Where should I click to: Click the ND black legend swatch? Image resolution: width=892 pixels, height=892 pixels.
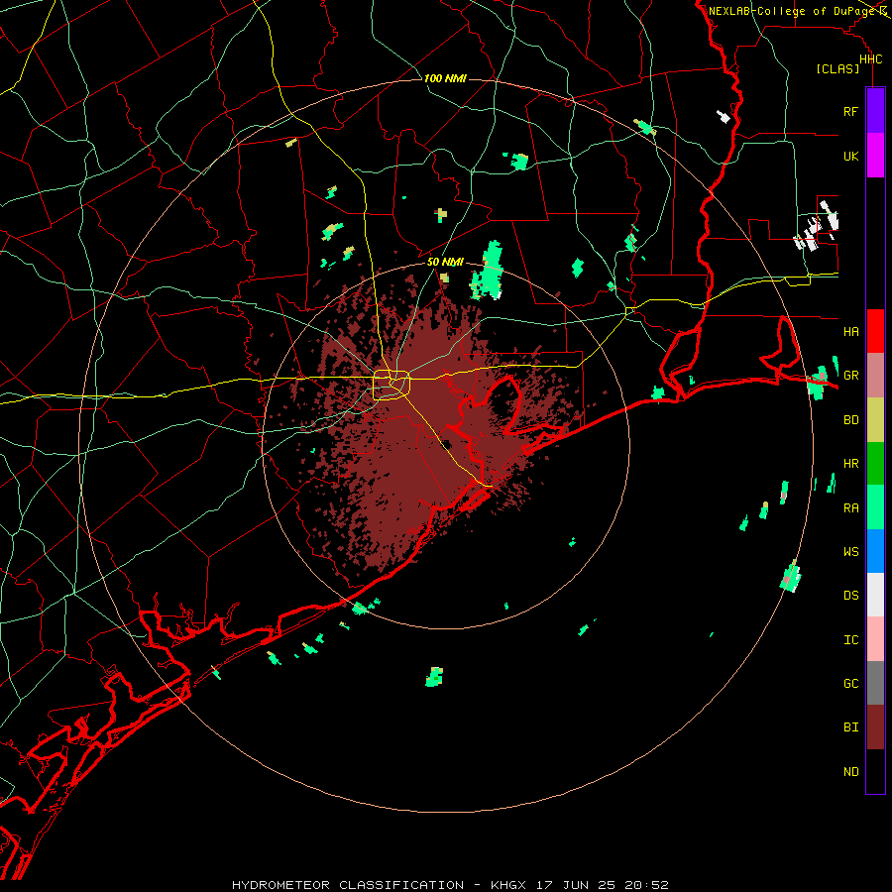click(875, 771)
